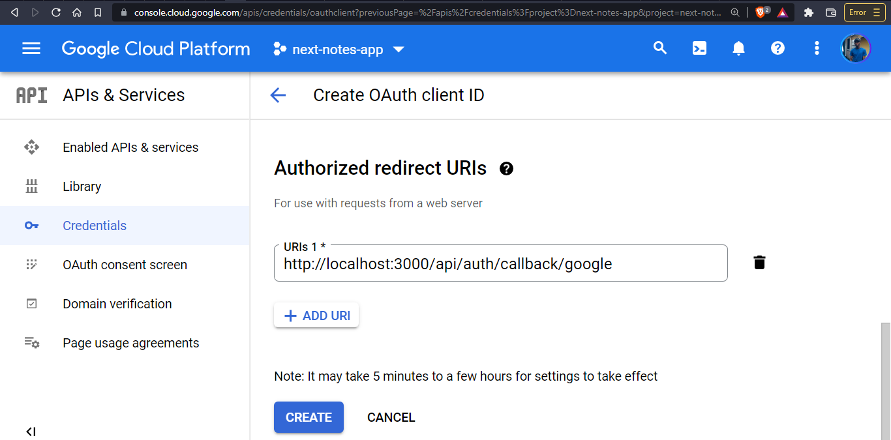The width and height of the screenshot is (891, 440).
Task: Click APIs & Services heading
Action: tap(124, 95)
